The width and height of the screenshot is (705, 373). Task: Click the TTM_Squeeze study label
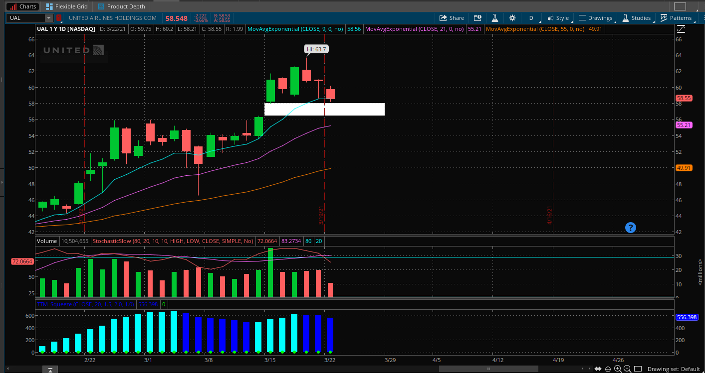[85, 304]
